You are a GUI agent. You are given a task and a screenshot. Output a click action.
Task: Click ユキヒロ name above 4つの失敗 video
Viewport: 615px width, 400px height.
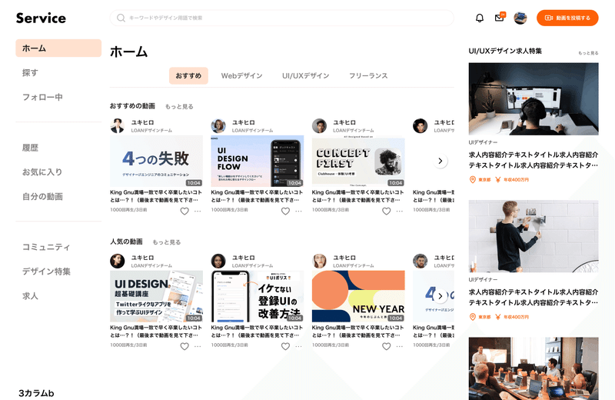142,122
